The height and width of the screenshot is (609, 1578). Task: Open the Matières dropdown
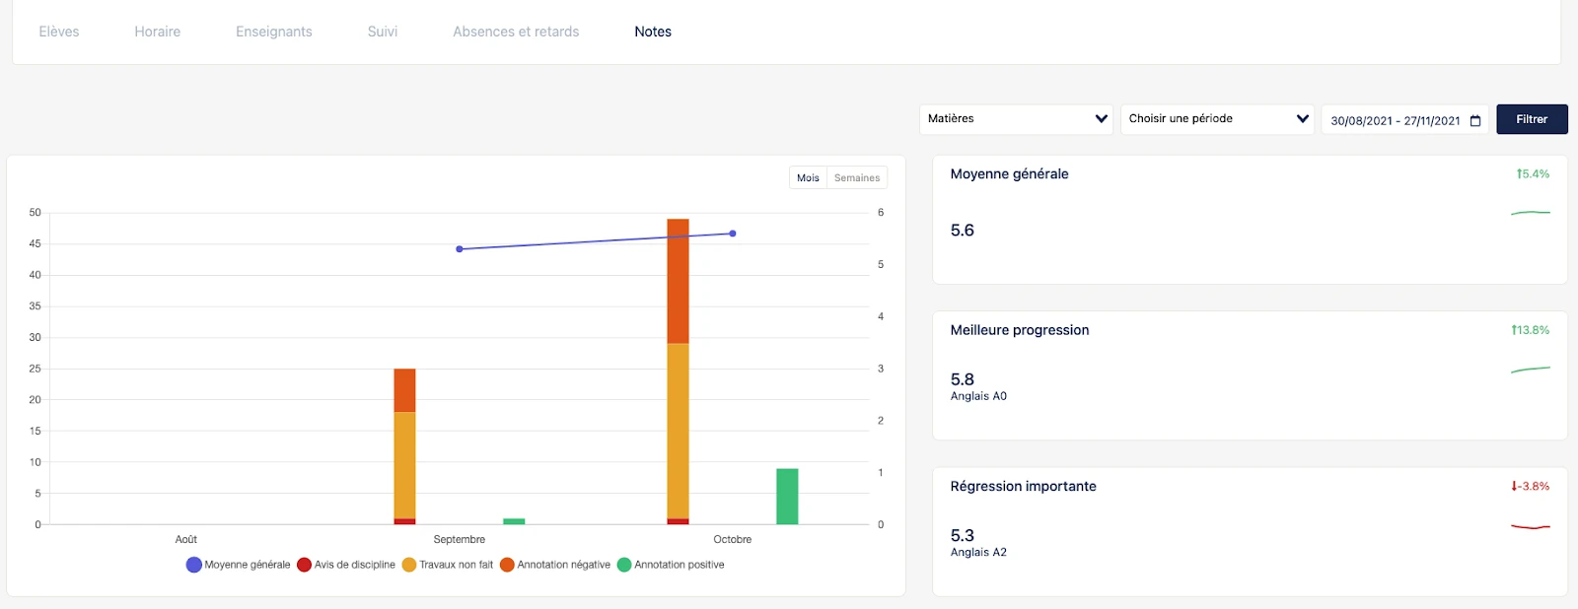tap(1016, 119)
